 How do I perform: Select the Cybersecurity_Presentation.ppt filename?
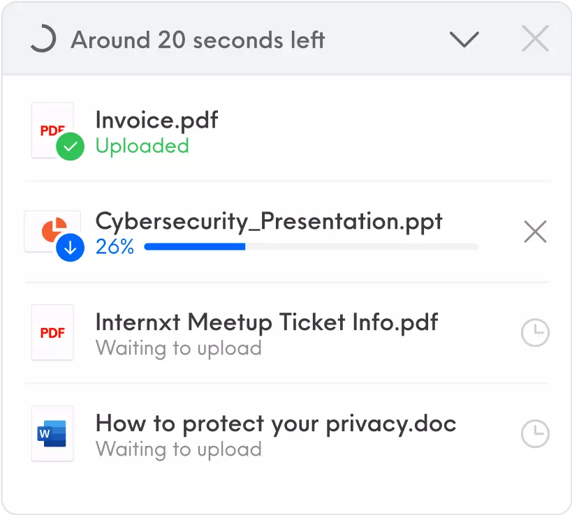tap(269, 221)
